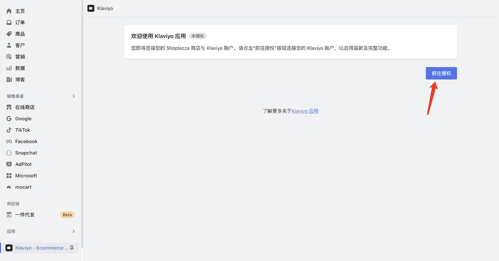Click the 应用 section label

point(11,231)
